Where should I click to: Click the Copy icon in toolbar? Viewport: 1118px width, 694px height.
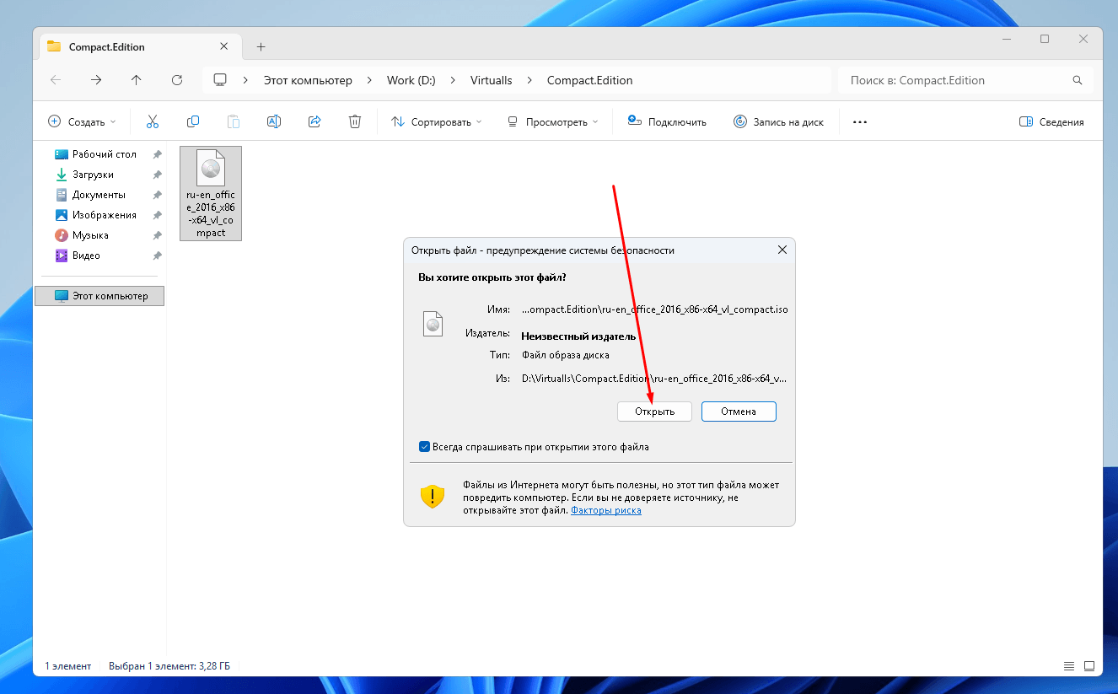coord(193,121)
